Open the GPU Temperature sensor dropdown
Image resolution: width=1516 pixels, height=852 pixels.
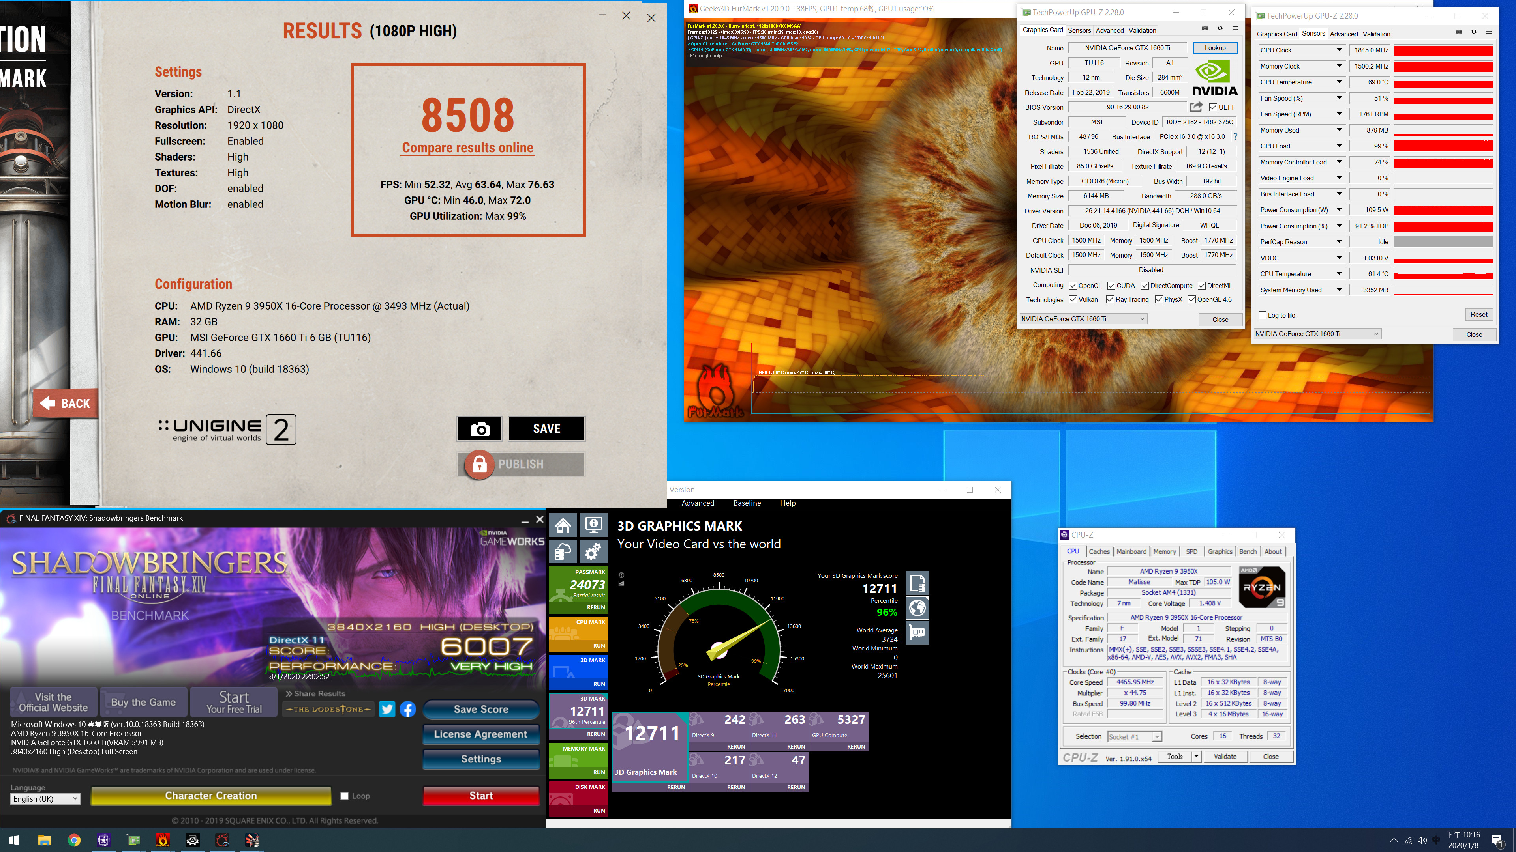pos(1339,82)
